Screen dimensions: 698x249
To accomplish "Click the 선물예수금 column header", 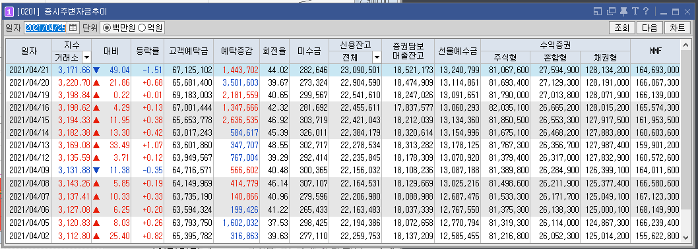I will tap(457, 51).
